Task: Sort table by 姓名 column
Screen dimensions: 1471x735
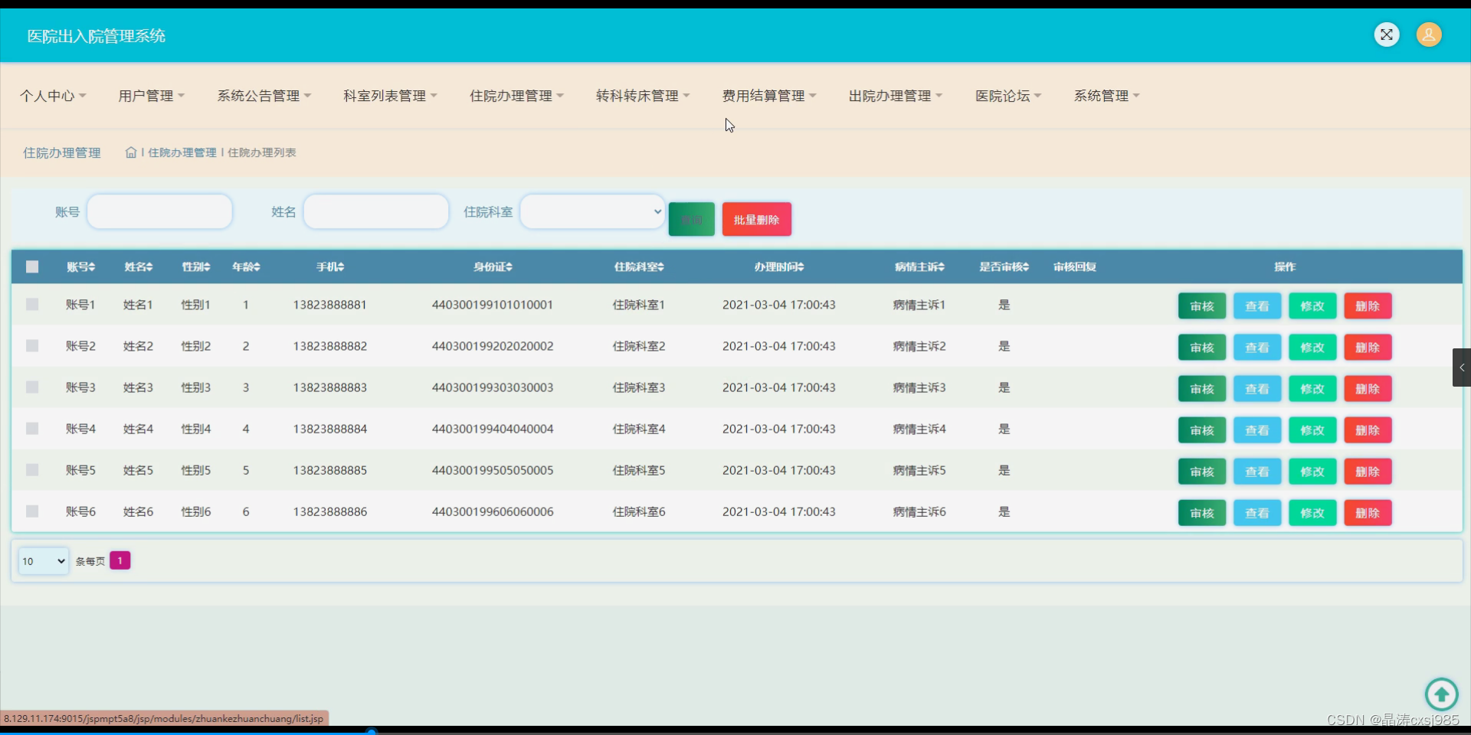Action: pyautogui.click(x=139, y=266)
